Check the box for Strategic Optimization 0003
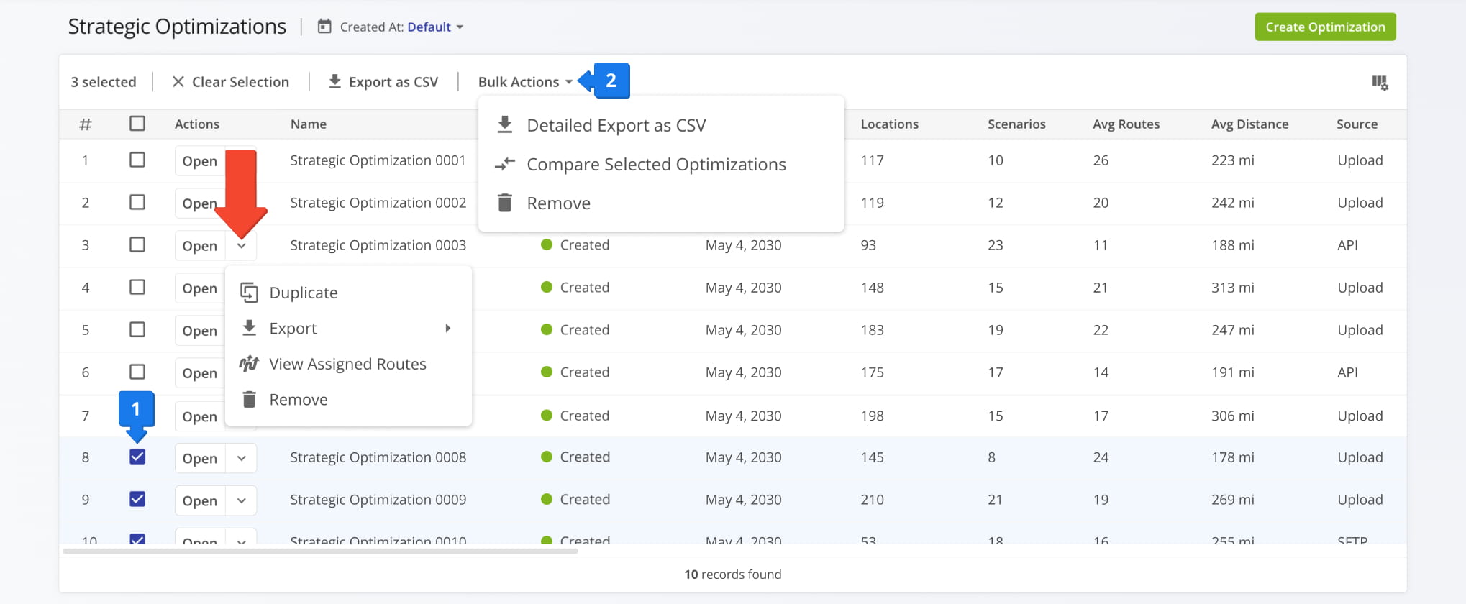This screenshot has width=1466, height=604. click(137, 244)
